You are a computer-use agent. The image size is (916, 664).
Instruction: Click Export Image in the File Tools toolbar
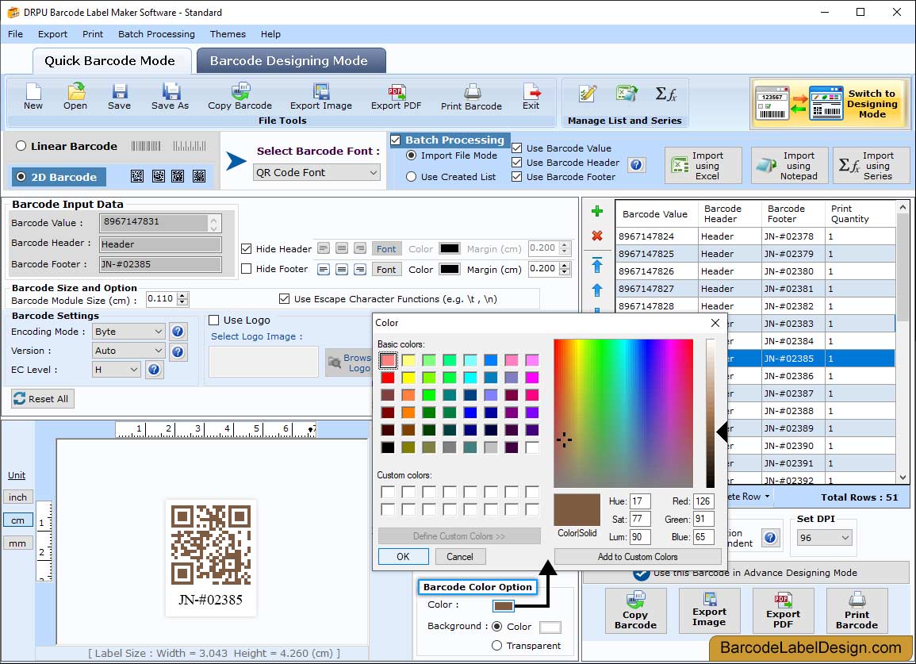(x=320, y=96)
